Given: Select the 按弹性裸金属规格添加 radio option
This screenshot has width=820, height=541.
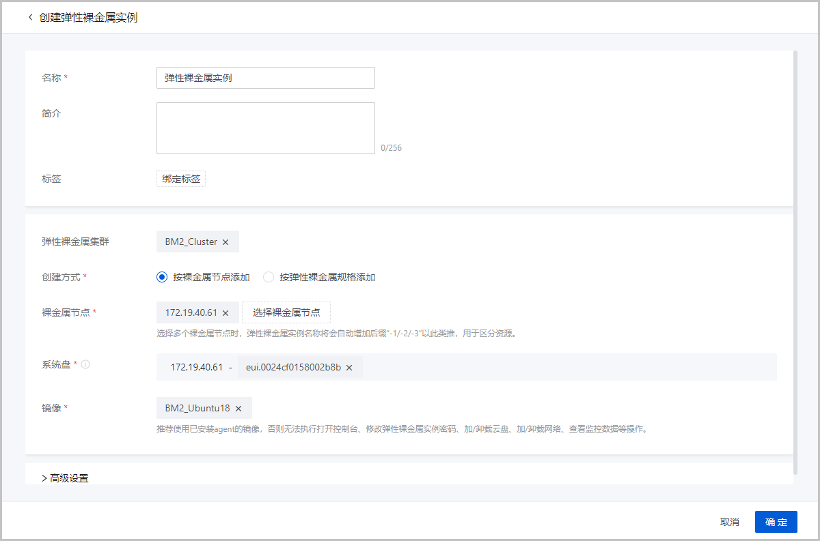Looking at the screenshot, I should pyautogui.click(x=268, y=277).
